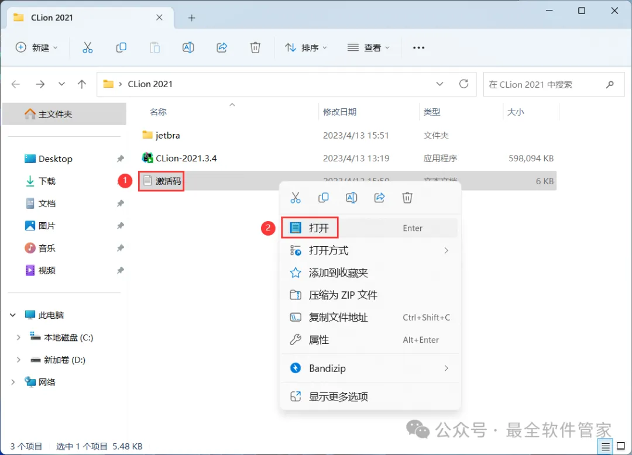Click the Rename icon in the top toolbar
The image size is (632, 455).
[188, 47]
